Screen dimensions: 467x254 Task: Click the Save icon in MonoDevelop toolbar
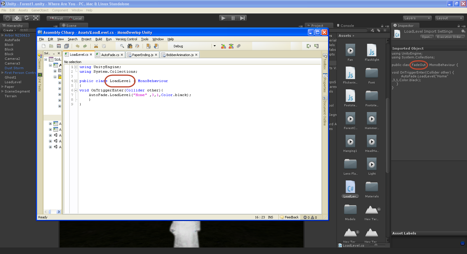[59, 46]
